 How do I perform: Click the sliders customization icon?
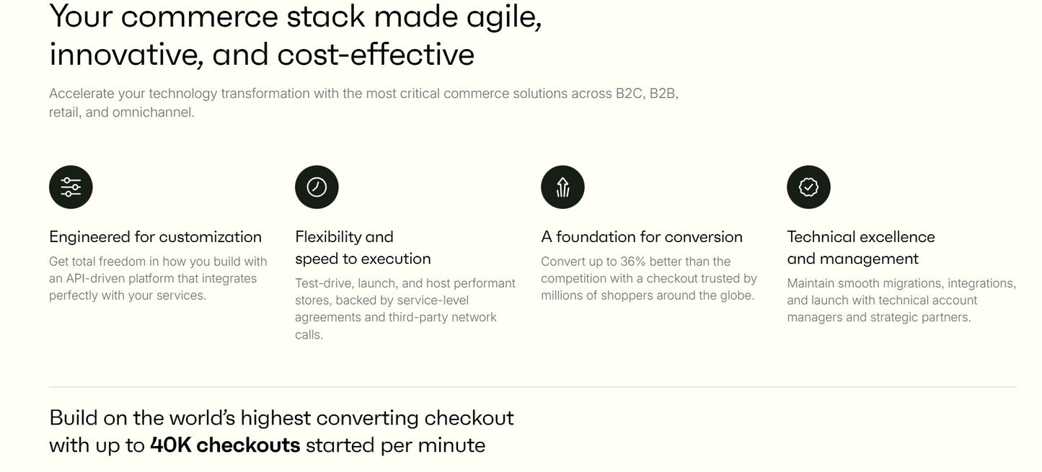(71, 187)
